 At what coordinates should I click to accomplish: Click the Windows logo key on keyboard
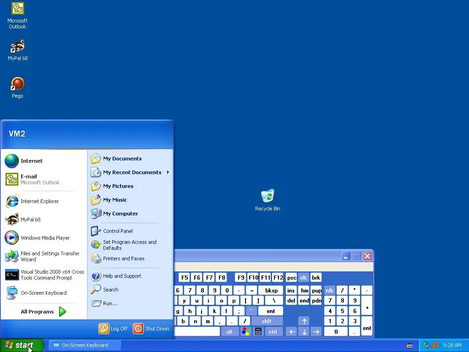click(246, 332)
